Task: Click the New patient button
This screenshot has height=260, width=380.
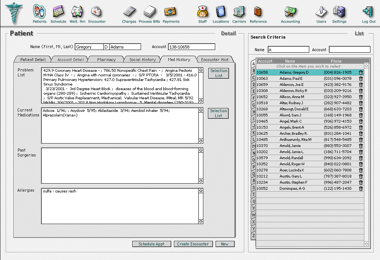Action: pos(225,244)
